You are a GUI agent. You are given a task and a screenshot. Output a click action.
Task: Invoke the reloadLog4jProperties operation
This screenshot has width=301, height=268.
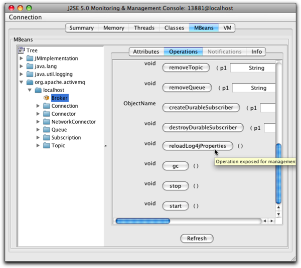198,146
